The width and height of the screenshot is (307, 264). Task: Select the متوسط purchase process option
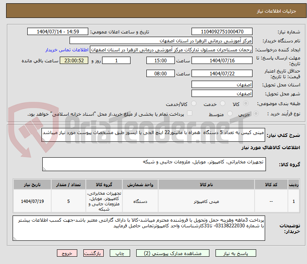231,114
